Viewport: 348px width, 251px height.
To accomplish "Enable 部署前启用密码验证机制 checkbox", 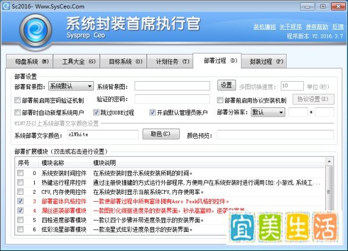I will pos(17,100).
